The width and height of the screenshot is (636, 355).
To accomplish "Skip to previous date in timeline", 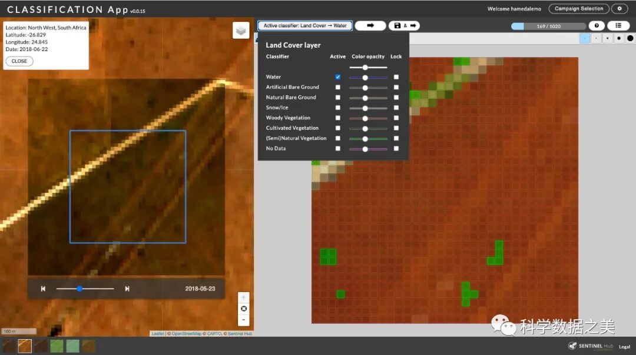I will pos(43,289).
